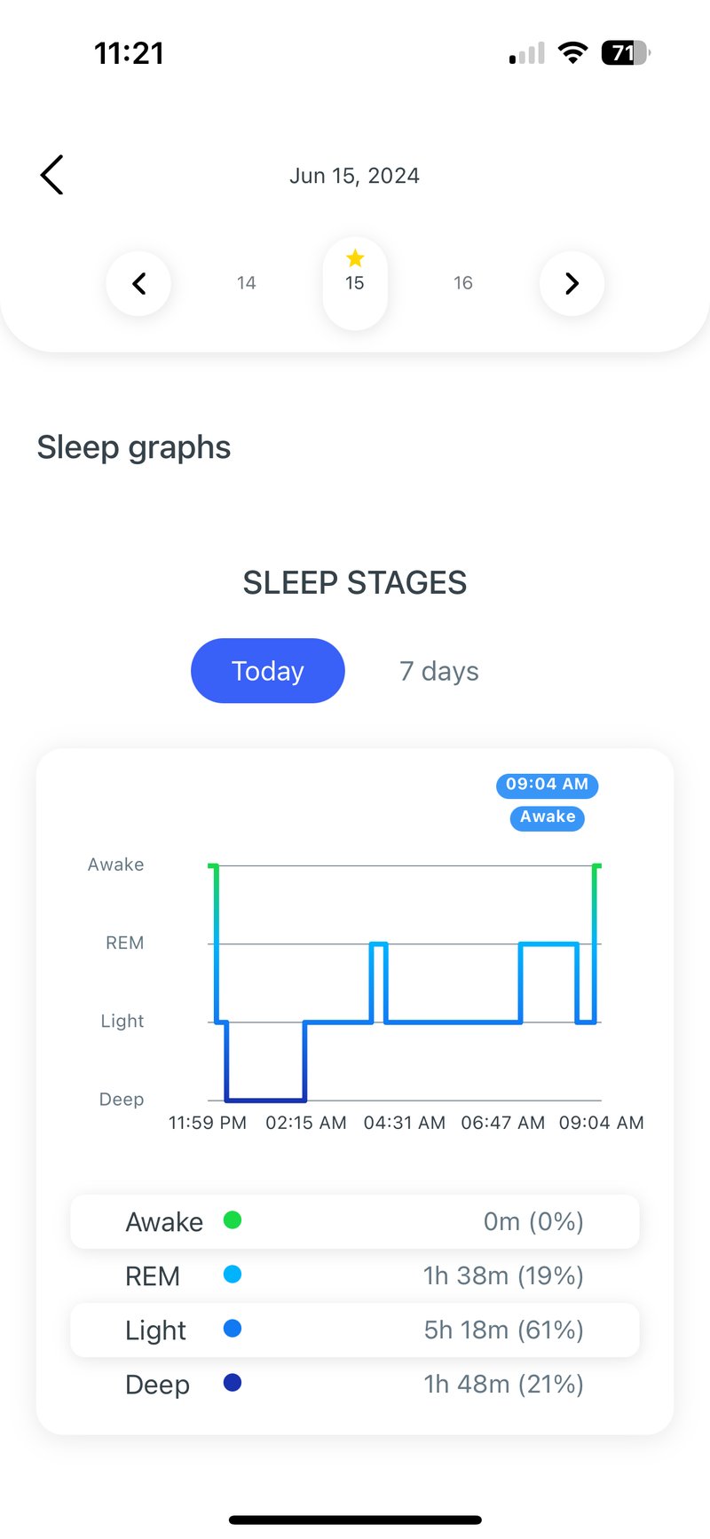Select the previous day chevron
710x1539 pixels.
[138, 283]
